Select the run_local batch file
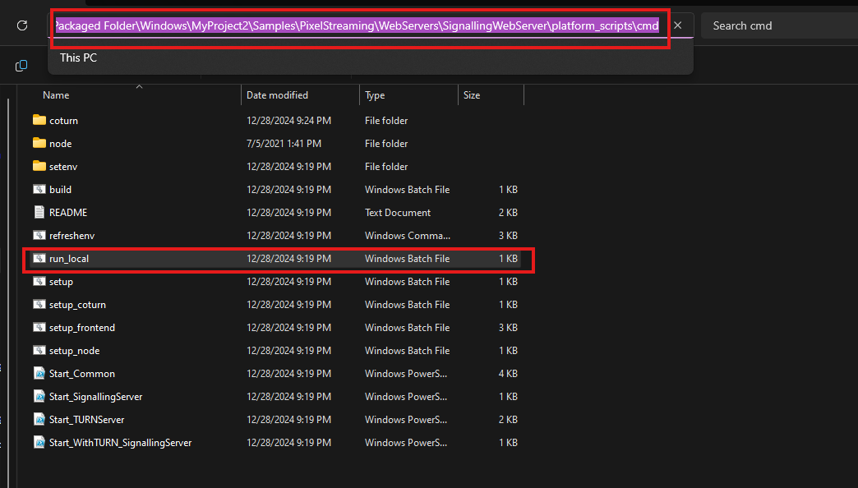Viewport: 858px width, 488px height. tap(69, 259)
